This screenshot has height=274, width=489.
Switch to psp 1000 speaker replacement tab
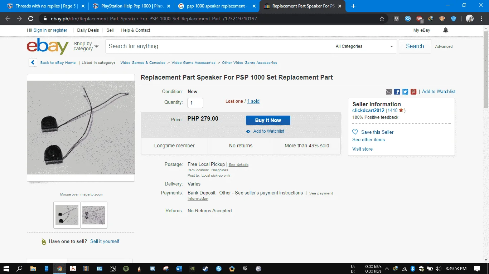click(217, 6)
